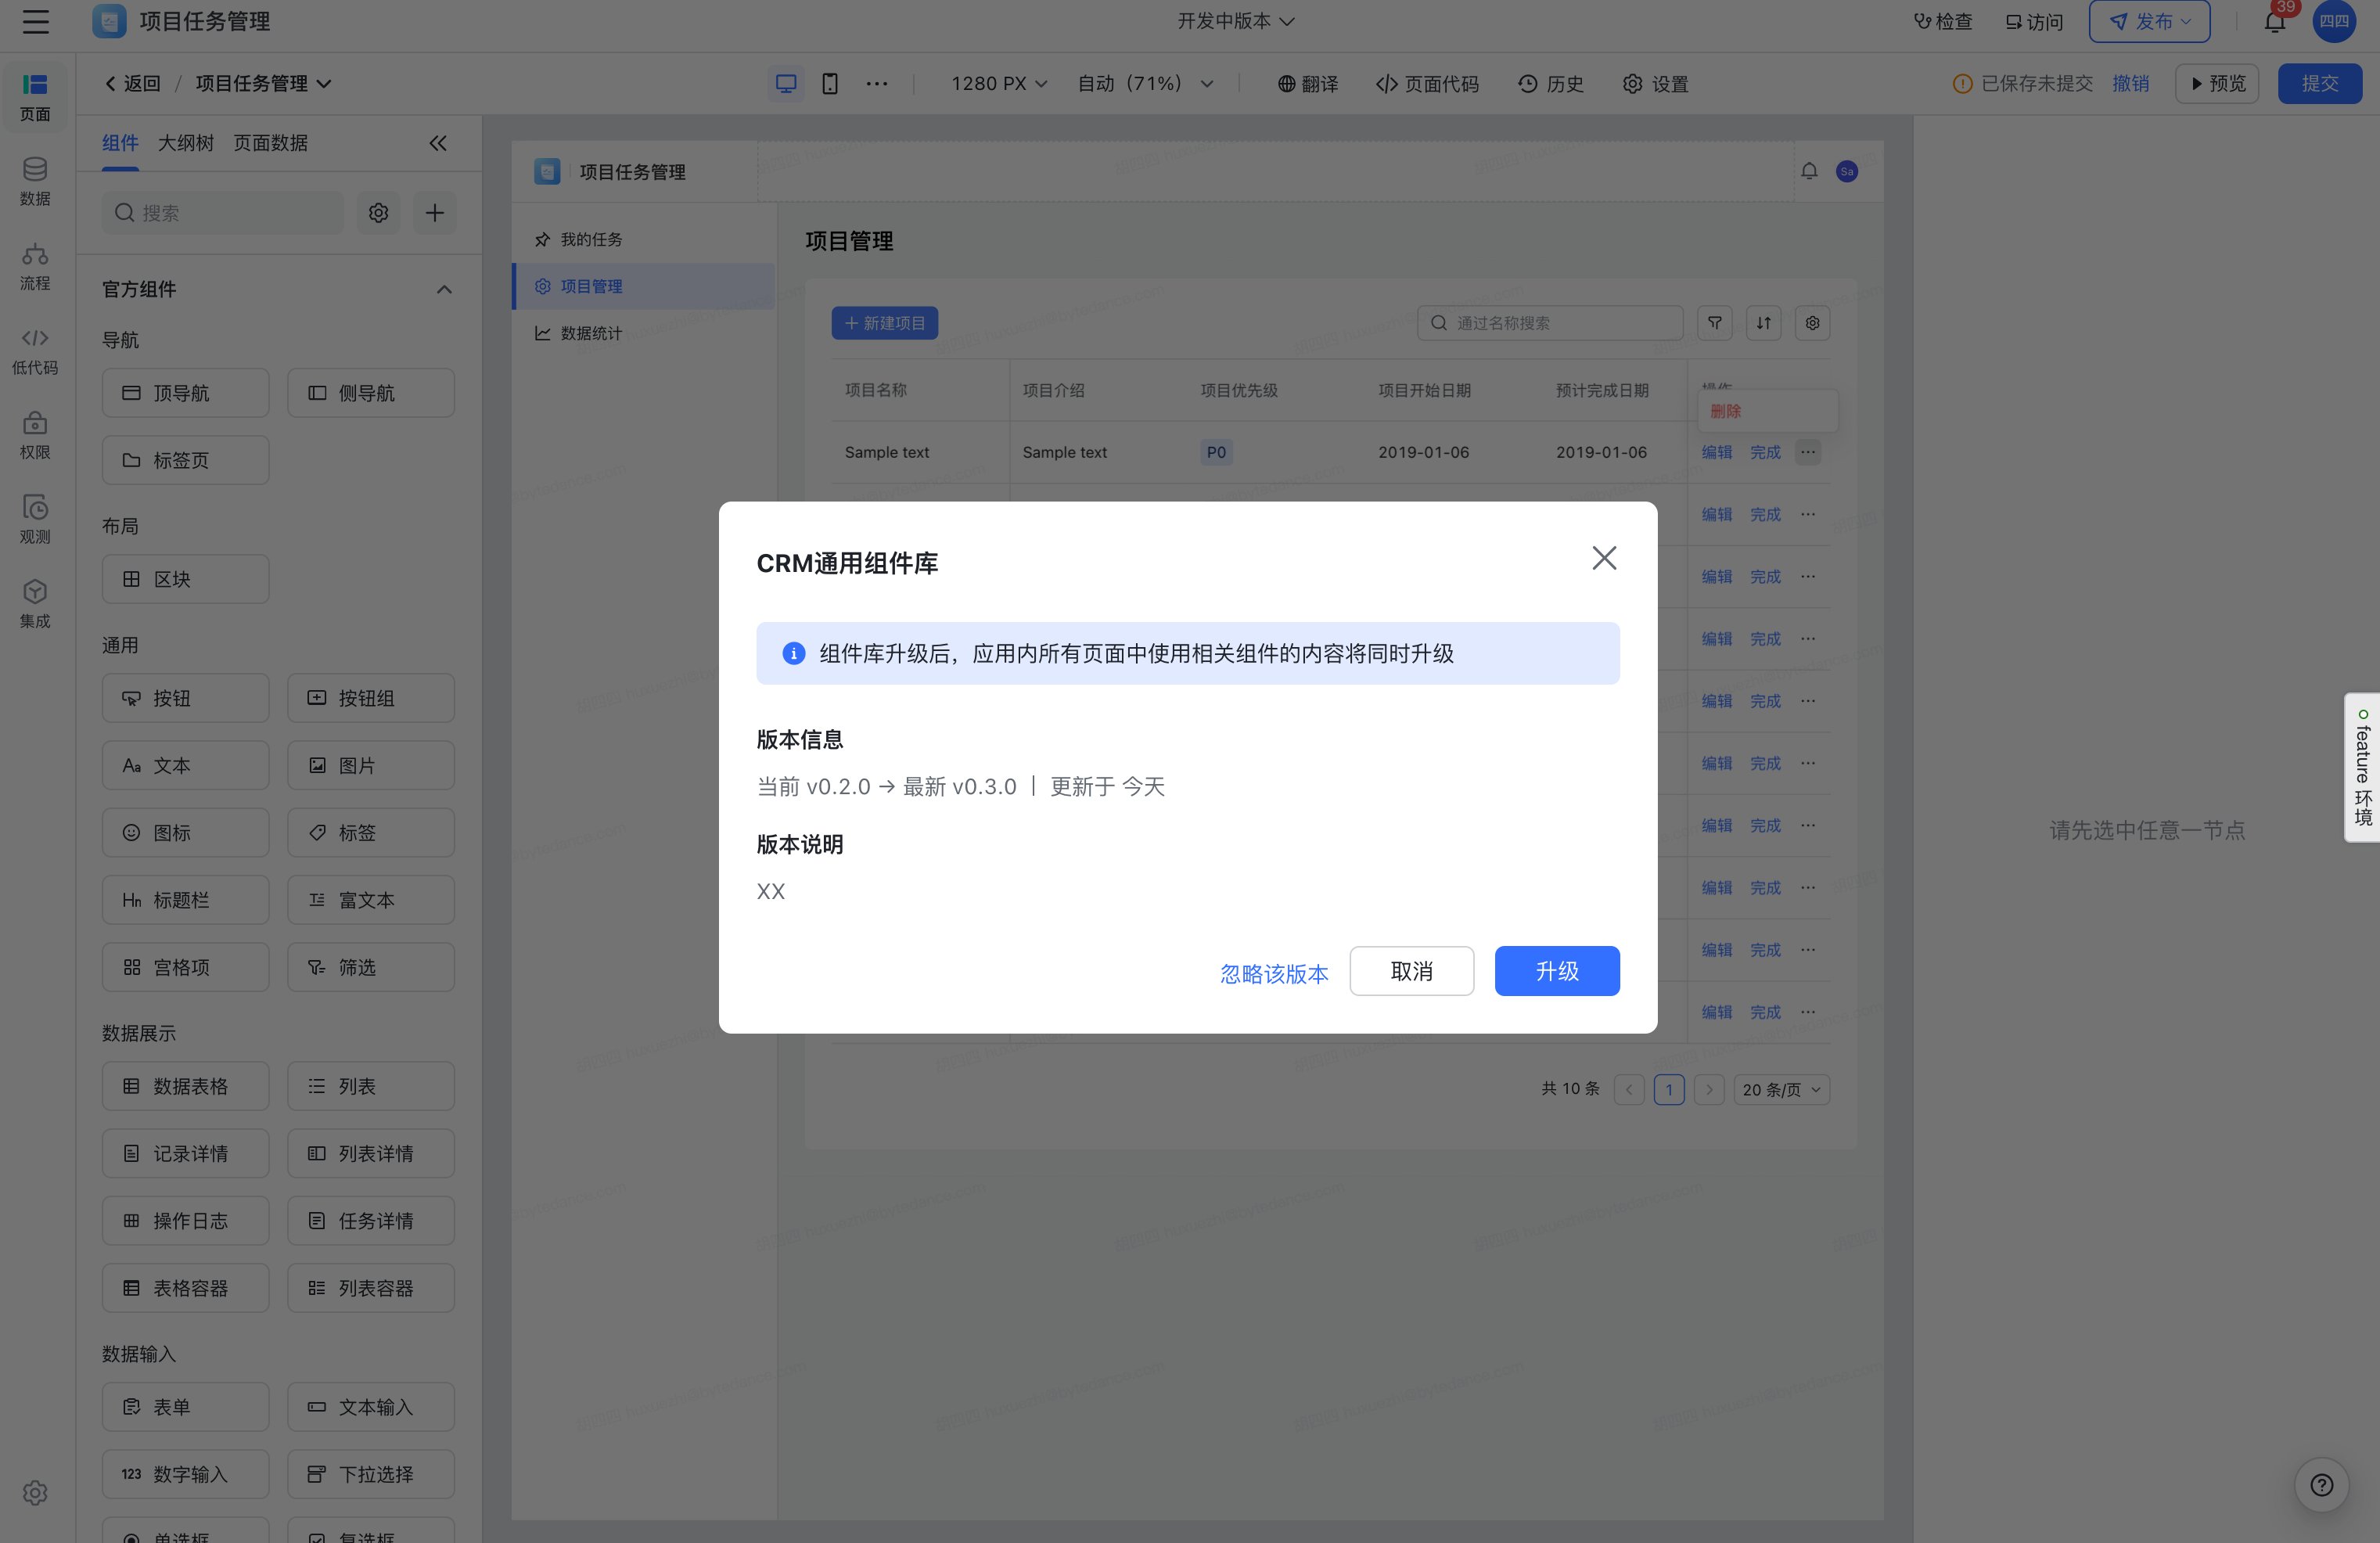Select the 页面 sidebar icon

[x=35, y=97]
